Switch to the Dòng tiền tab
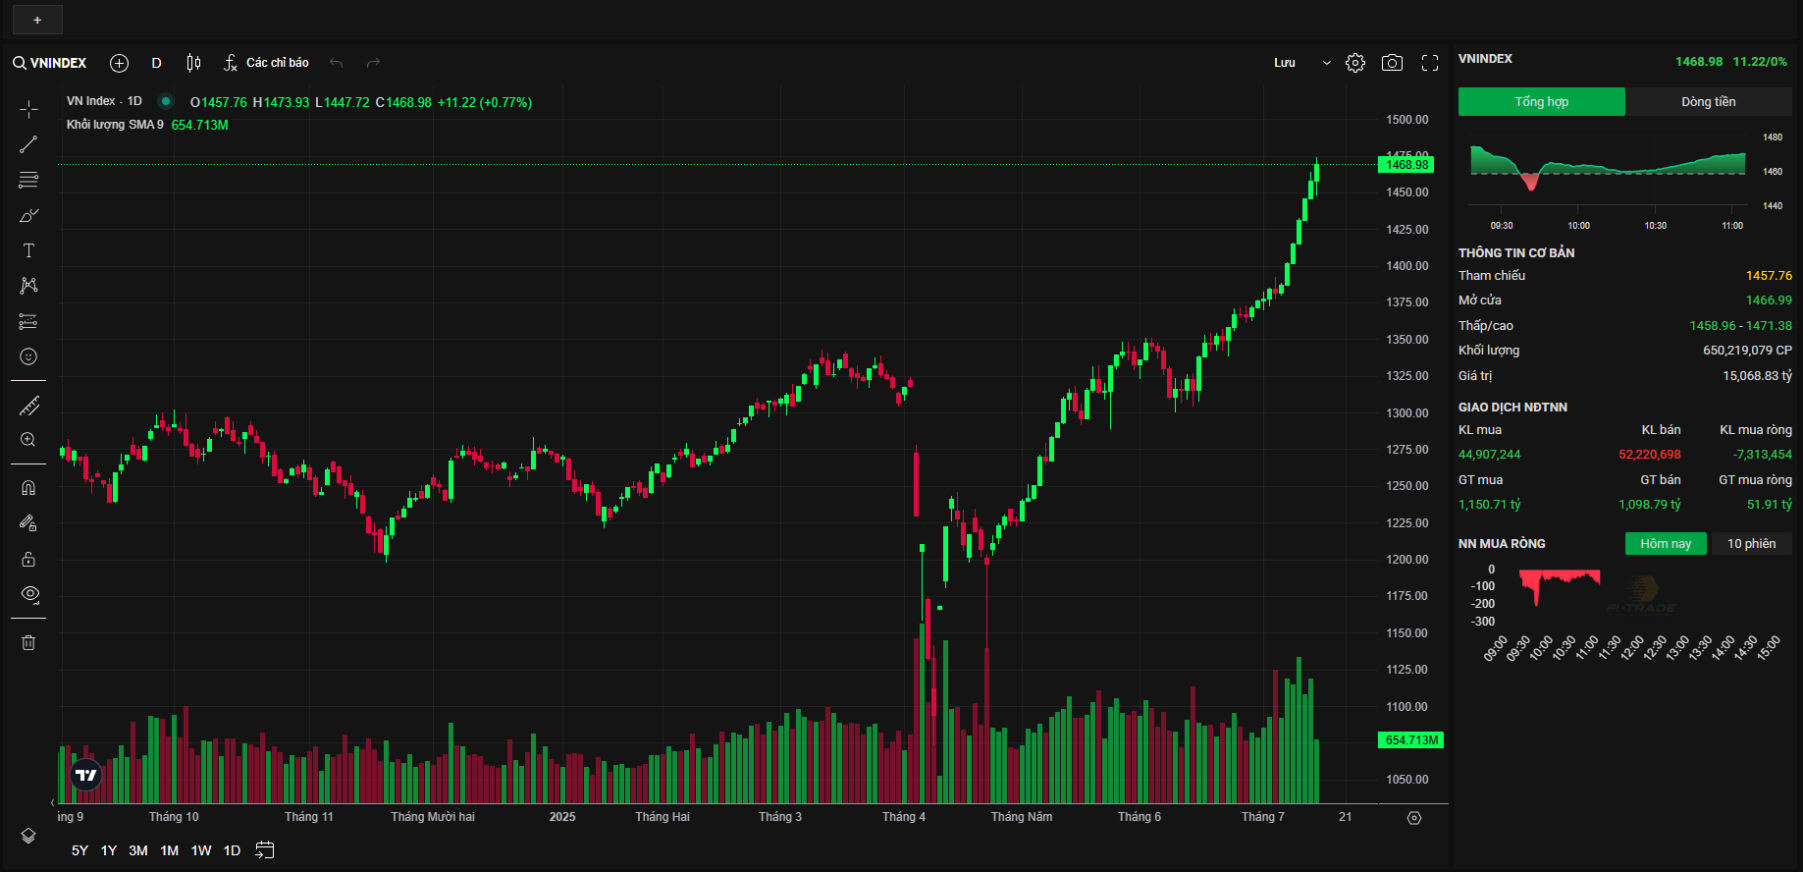1803x872 pixels. pos(1709,101)
